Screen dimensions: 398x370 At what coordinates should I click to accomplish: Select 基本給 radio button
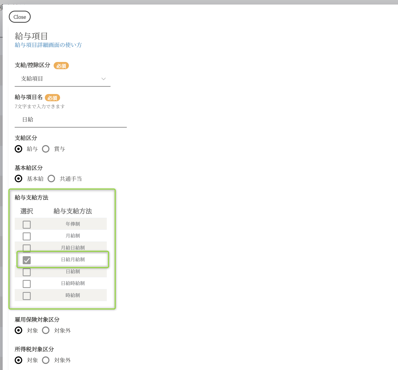(x=19, y=178)
